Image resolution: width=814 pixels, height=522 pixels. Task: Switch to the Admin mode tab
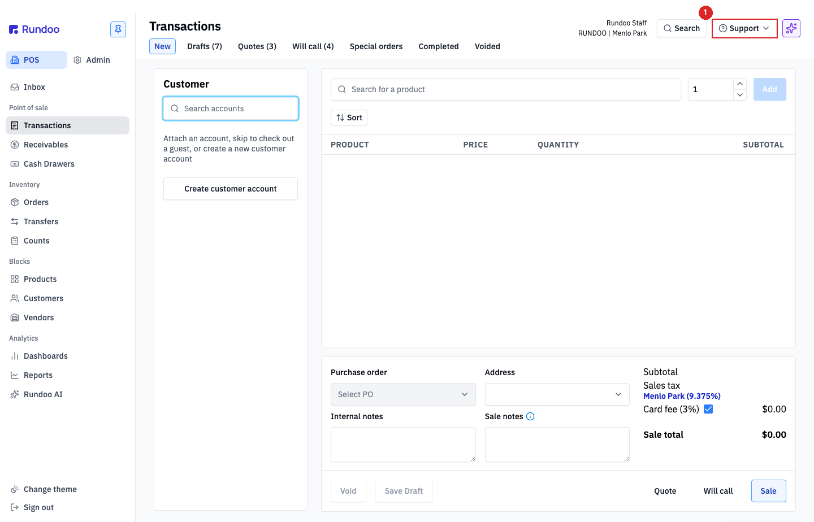[x=92, y=60]
